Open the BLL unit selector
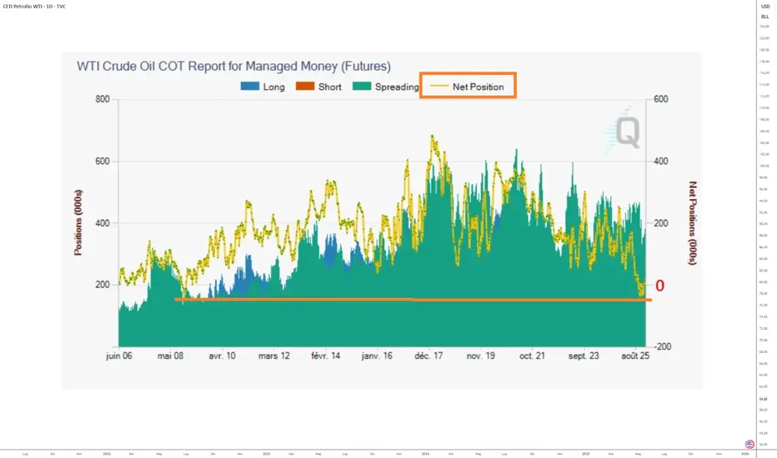Viewport: 777px width, 458px height. coord(764,16)
